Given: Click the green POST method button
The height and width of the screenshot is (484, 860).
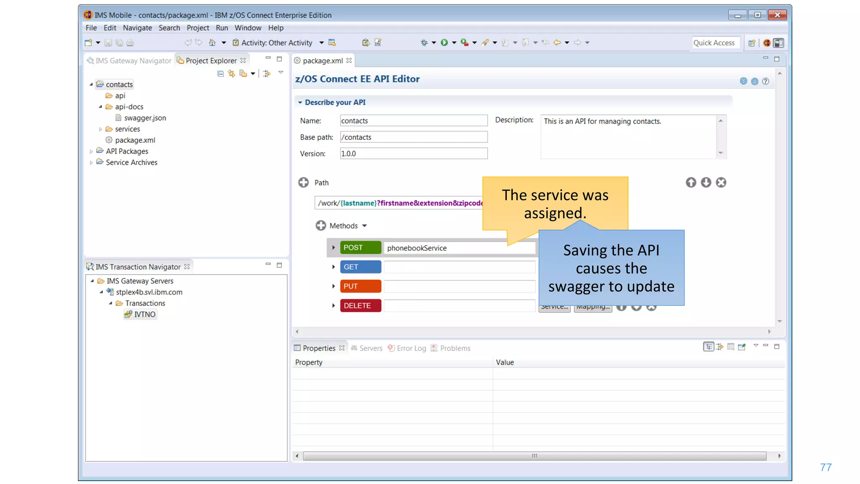Looking at the screenshot, I should (x=360, y=247).
